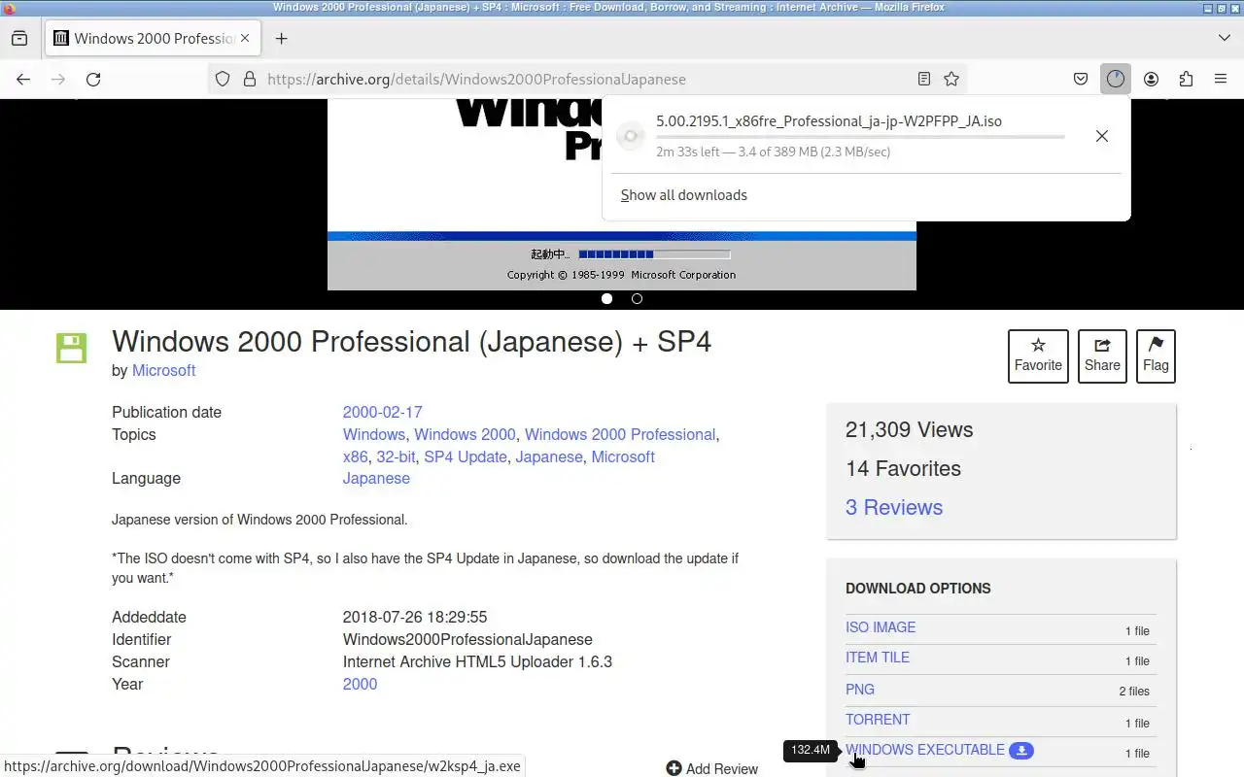Reload the current page
This screenshot has height=777, width=1244.
pos(93,79)
